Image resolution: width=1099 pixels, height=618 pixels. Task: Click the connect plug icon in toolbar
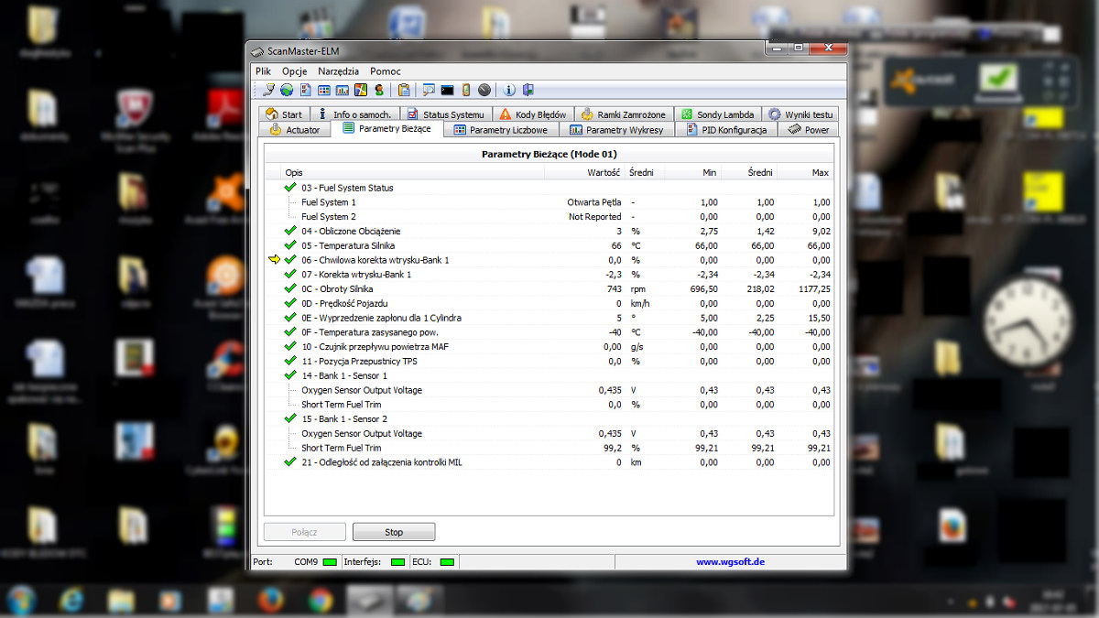coord(268,90)
